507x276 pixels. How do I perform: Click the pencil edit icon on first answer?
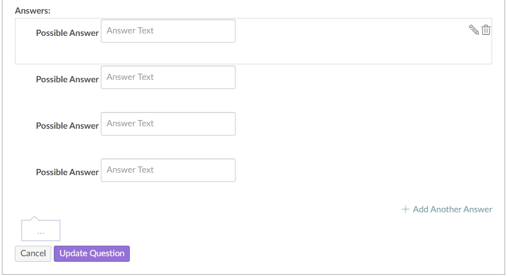coord(474,30)
